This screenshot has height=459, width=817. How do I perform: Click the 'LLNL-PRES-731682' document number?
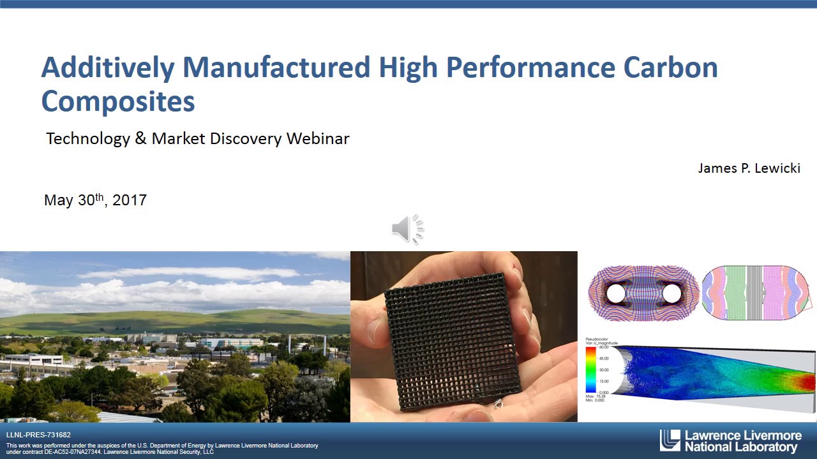pyautogui.click(x=38, y=435)
